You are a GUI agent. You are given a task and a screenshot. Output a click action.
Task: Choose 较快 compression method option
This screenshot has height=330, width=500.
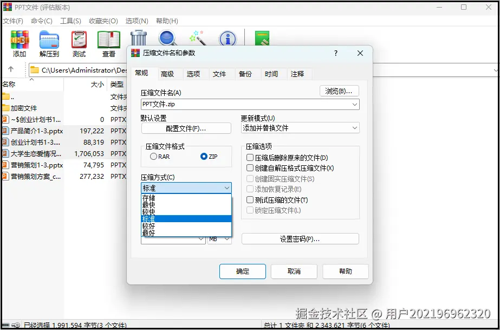tap(186, 212)
